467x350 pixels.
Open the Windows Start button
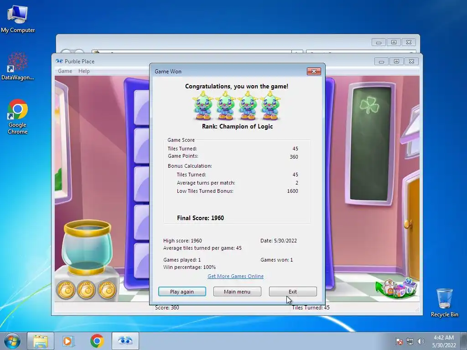tap(12, 341)
